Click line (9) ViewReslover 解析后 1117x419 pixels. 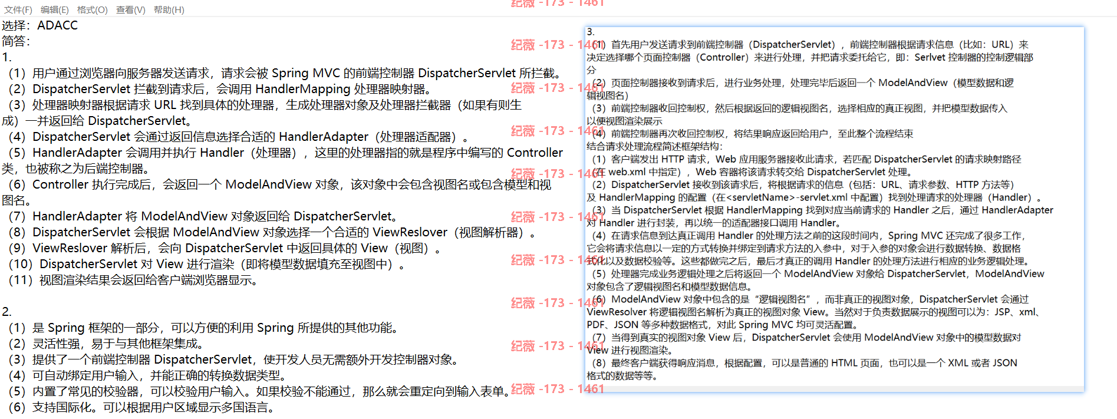[x=225, y=248]
